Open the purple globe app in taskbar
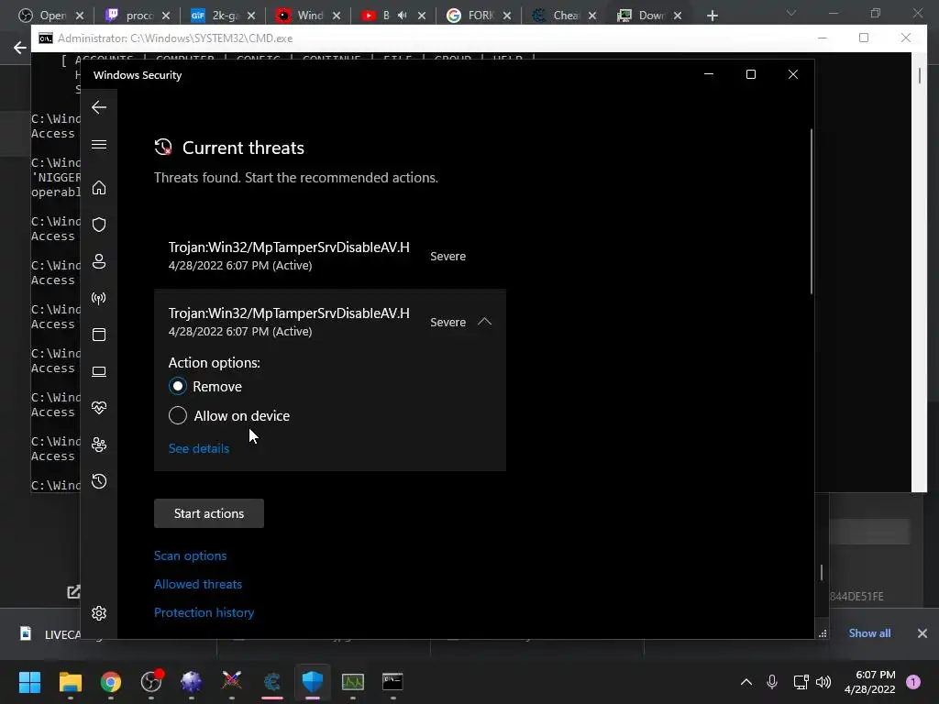The width and height of the screenshot is (939, 704). coord(192,682)
